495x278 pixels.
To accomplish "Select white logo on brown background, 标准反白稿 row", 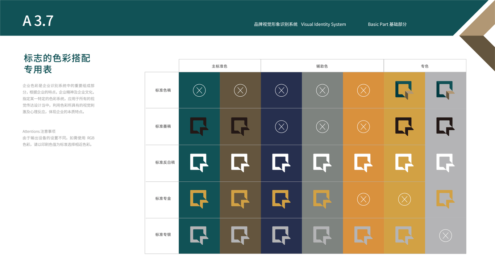I will click(240, 163).
